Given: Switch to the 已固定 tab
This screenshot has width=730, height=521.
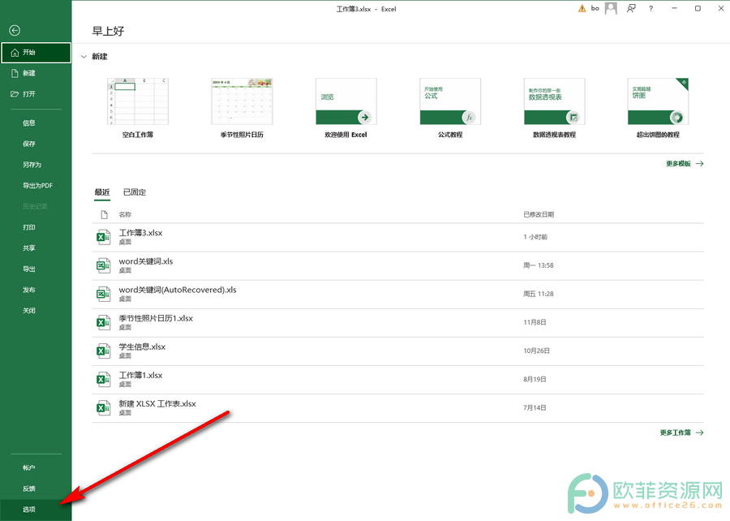Looking at the screenshot, I should click(135, 192).
